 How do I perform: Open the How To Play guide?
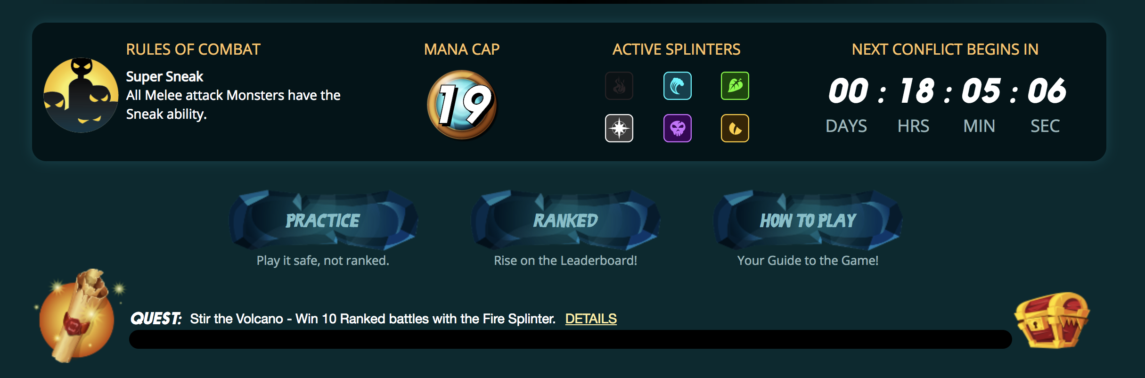[809, 220]
